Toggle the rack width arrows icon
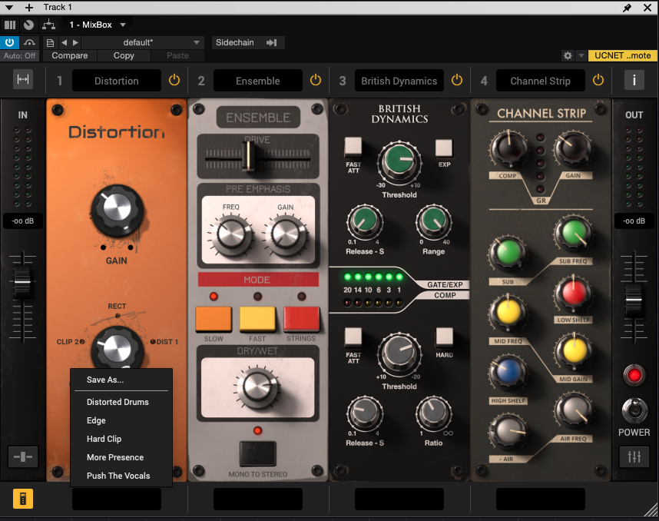The width and height of the screenshot is (659, 521). [x=23, y=79]
